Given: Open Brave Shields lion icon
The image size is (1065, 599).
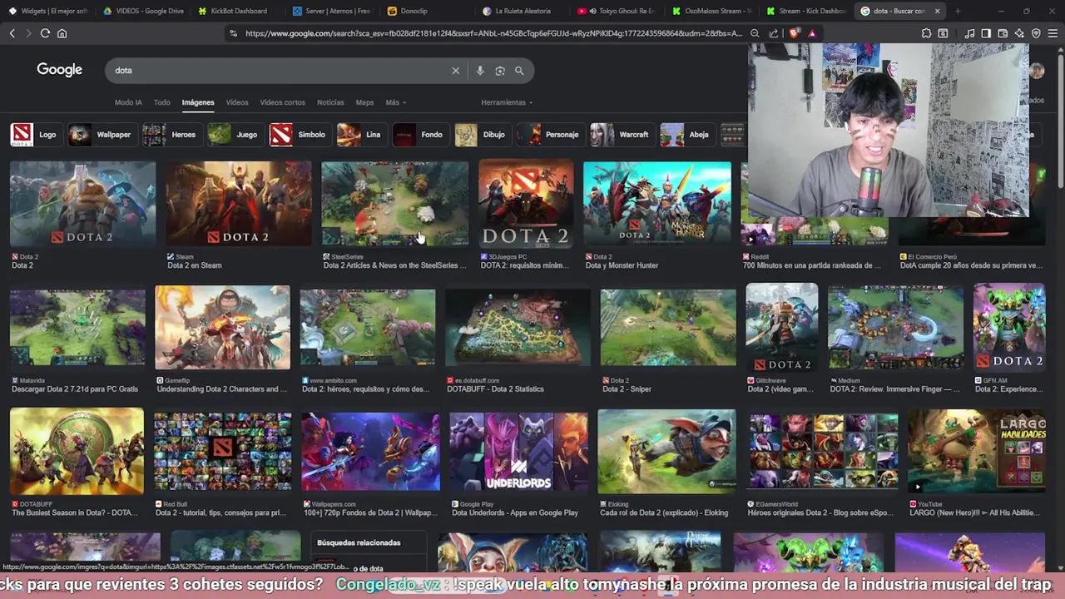Looking at the screenshot, I should click(794, 33).
